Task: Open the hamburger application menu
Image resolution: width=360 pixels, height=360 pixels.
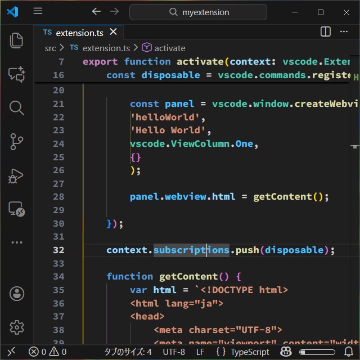Action: [x=38, y=11]
